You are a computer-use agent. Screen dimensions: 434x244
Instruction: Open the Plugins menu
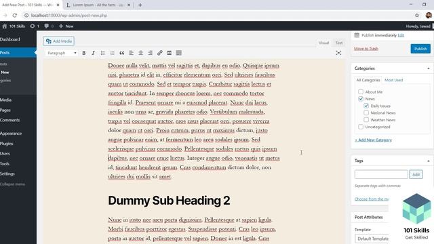click(7, 144)
